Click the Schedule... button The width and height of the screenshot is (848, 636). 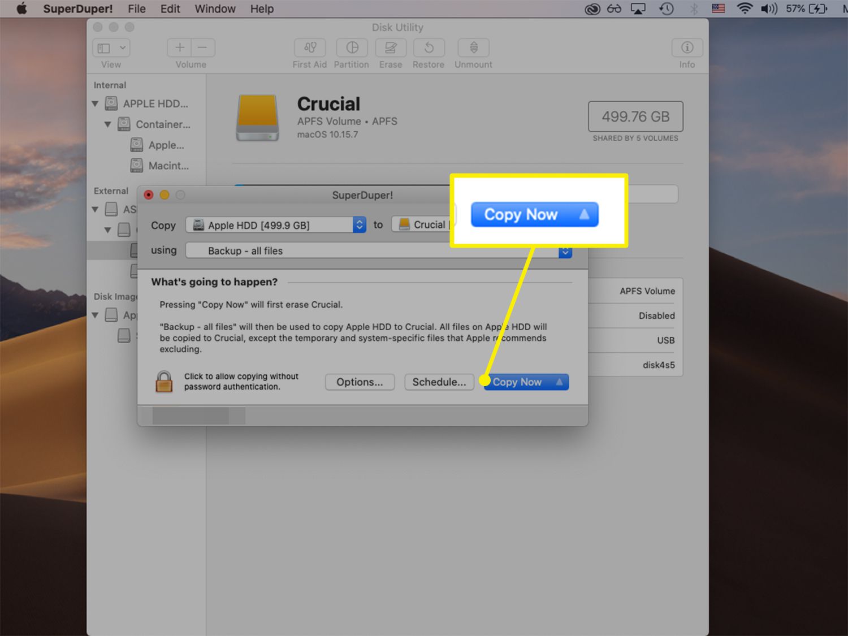tap(439, 382)
